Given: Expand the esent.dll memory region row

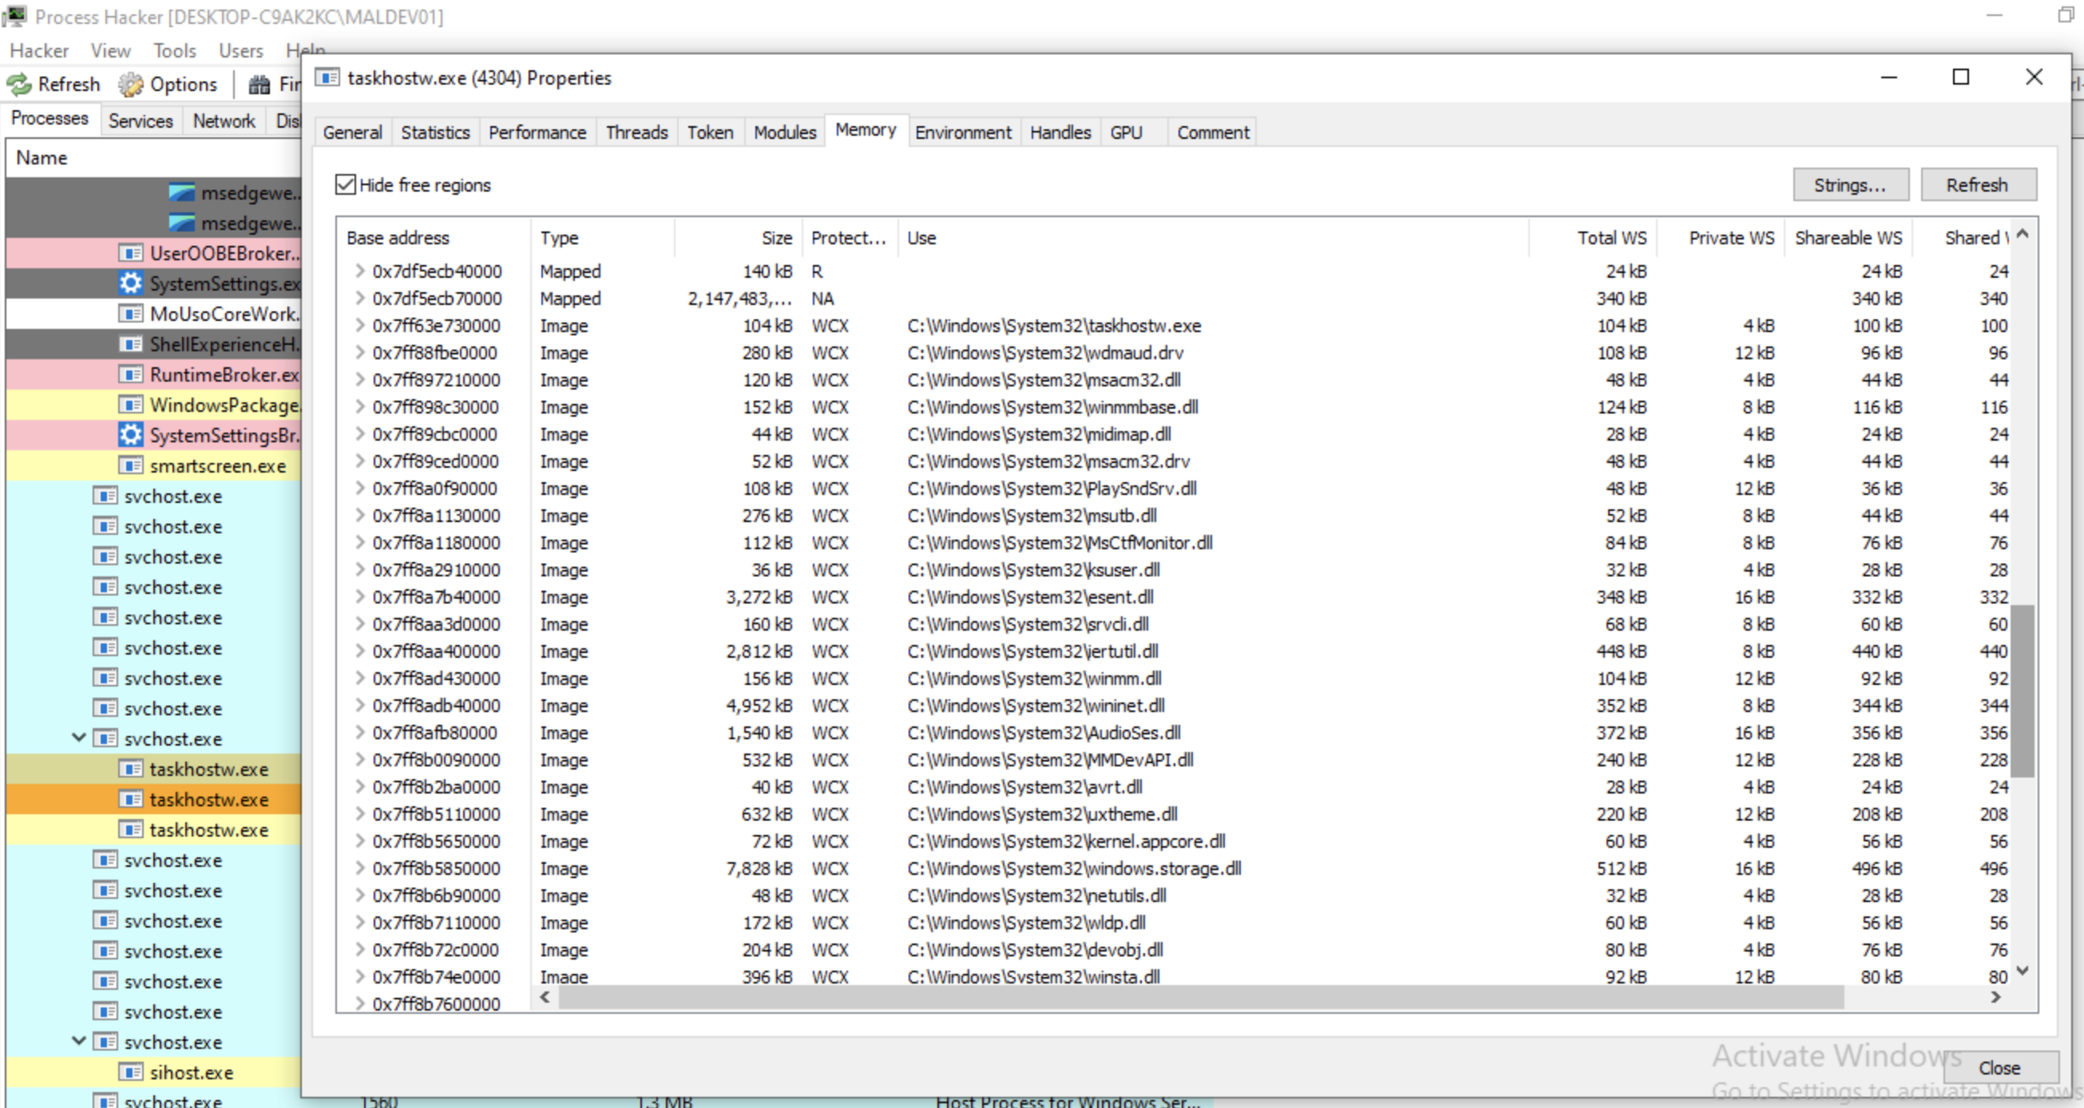Looking at the screenshot, I should (359, 597).
